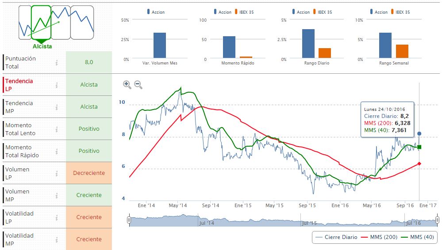
Task: Click the Volumen MP label
Action: (17, 195)
